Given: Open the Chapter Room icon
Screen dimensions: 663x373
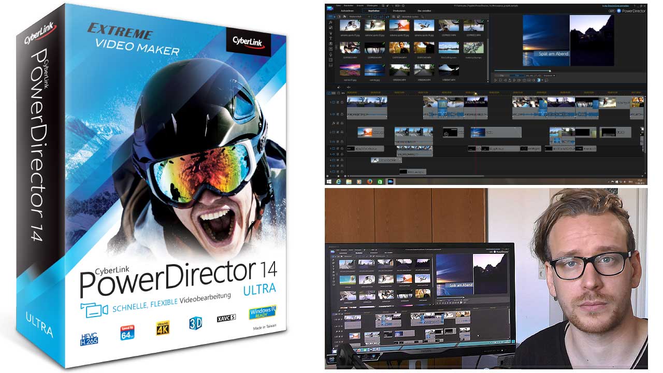Looking at the screenshot, I should (330, 60).
